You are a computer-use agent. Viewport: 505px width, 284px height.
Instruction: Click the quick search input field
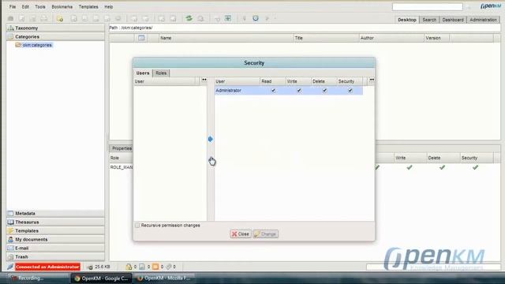[x=428, y=6]
